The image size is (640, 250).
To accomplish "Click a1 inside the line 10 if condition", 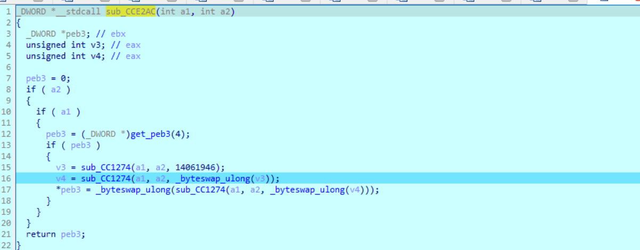I will pos(65,111).
